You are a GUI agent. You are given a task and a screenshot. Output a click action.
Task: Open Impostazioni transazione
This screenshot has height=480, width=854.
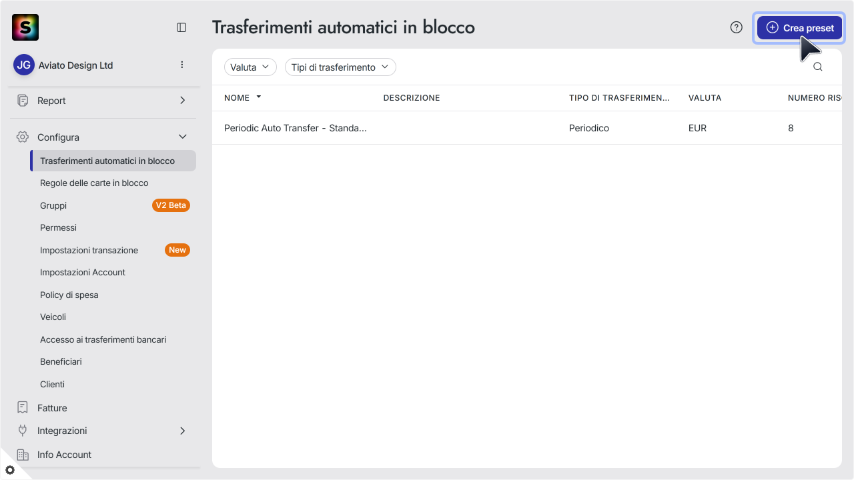point(89,250)
